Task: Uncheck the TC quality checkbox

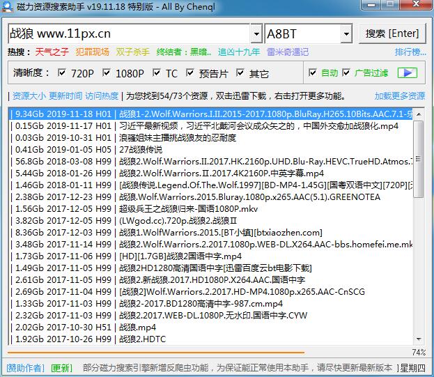Action: 156,72
